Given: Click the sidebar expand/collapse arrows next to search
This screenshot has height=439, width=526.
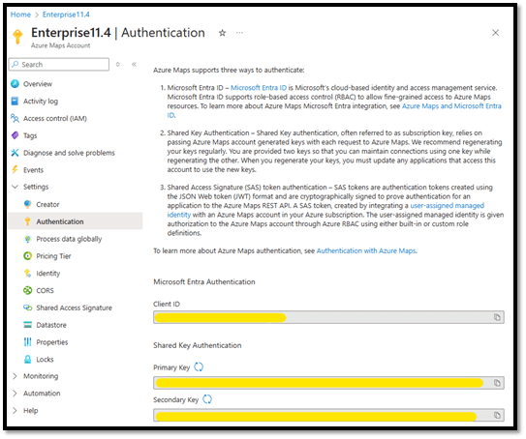Looking at the screenshot, I should click(118, 64).
